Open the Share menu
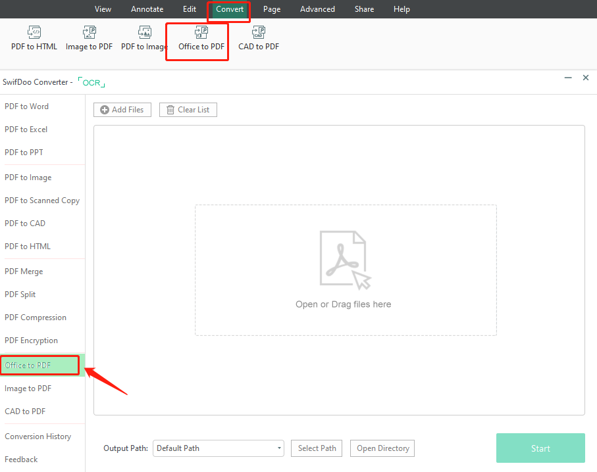The width and height of the screenshot is (597, 472). pos(364,9)
